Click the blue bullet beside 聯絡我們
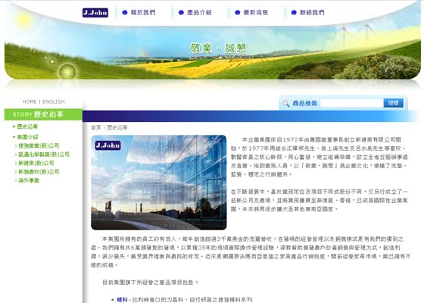This screenshot has height=303, width=424. [294, 12]
